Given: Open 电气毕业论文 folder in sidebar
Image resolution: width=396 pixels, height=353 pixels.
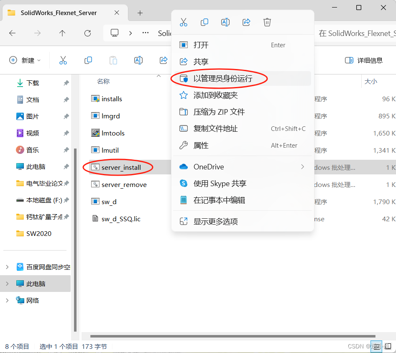Looking at the screenshot, I should point(44,184).
